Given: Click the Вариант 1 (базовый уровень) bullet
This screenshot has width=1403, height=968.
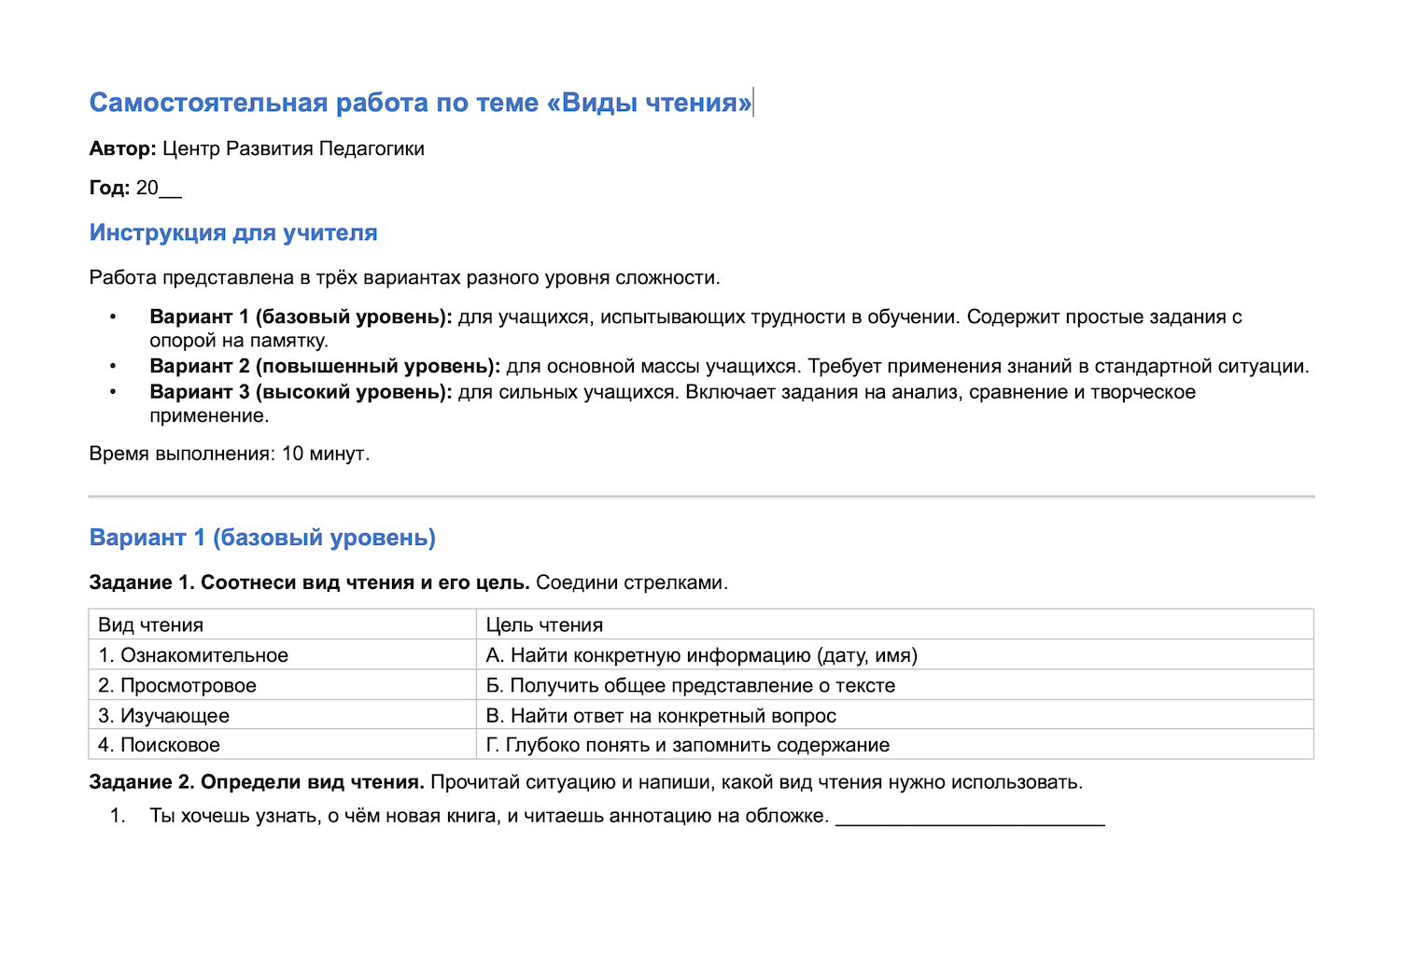Looking at the screenshot, I should pos(695,329).
